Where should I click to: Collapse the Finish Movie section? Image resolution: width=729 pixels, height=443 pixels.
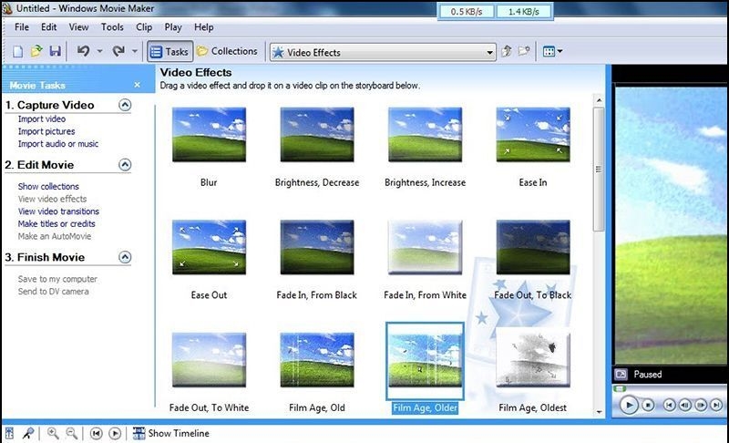(125, 257)
